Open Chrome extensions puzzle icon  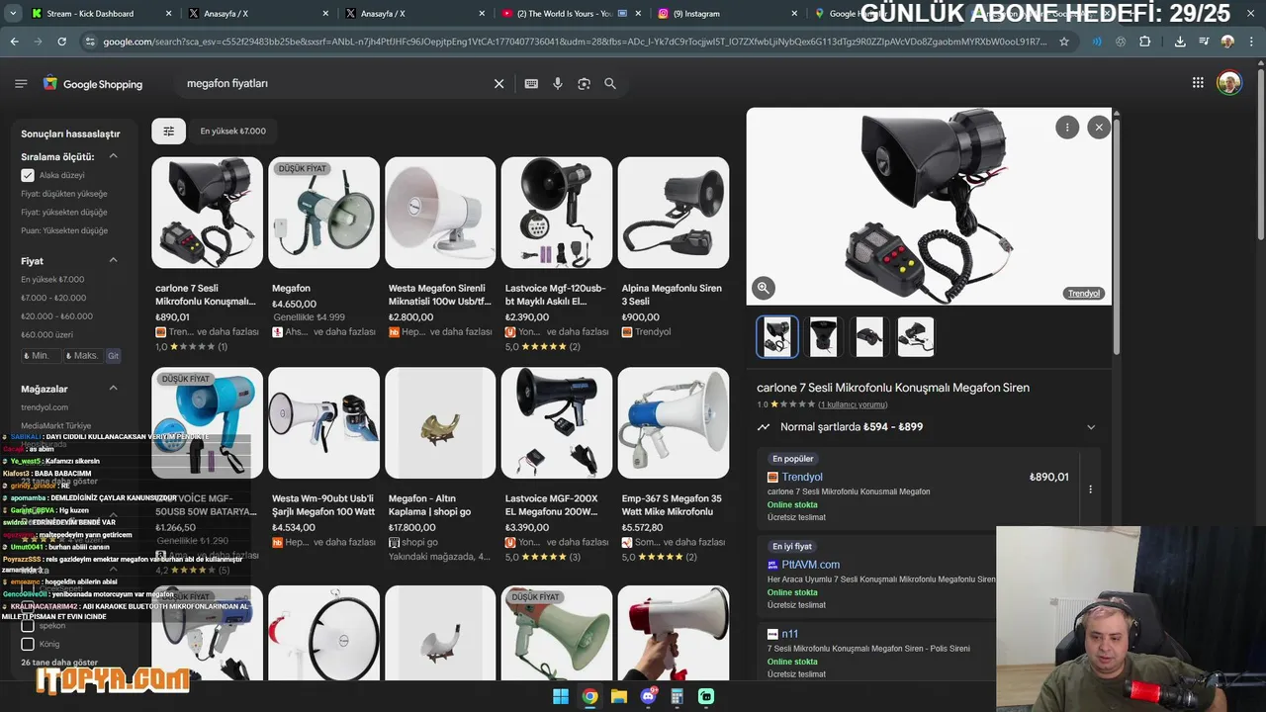[1145, 42]
